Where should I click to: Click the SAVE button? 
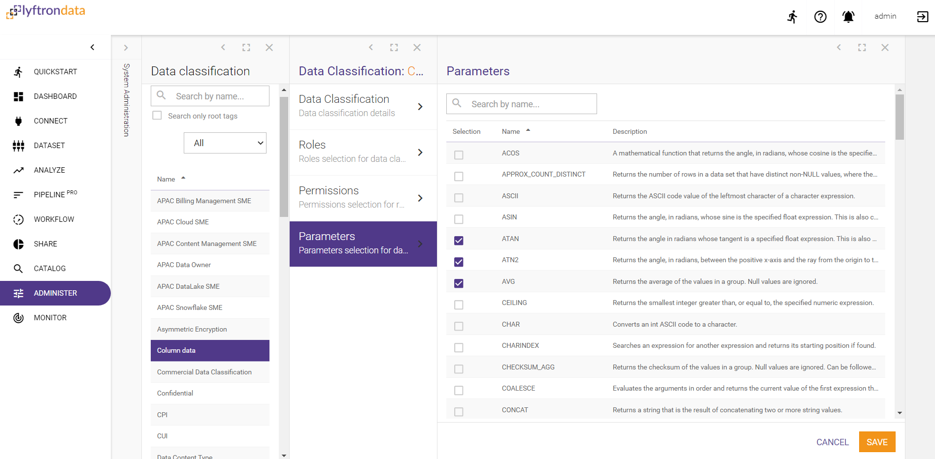[x=877, y=442]
